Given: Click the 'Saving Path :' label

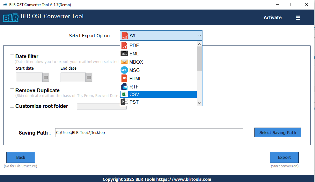Looking at the screenshot, I should point(35,133).
